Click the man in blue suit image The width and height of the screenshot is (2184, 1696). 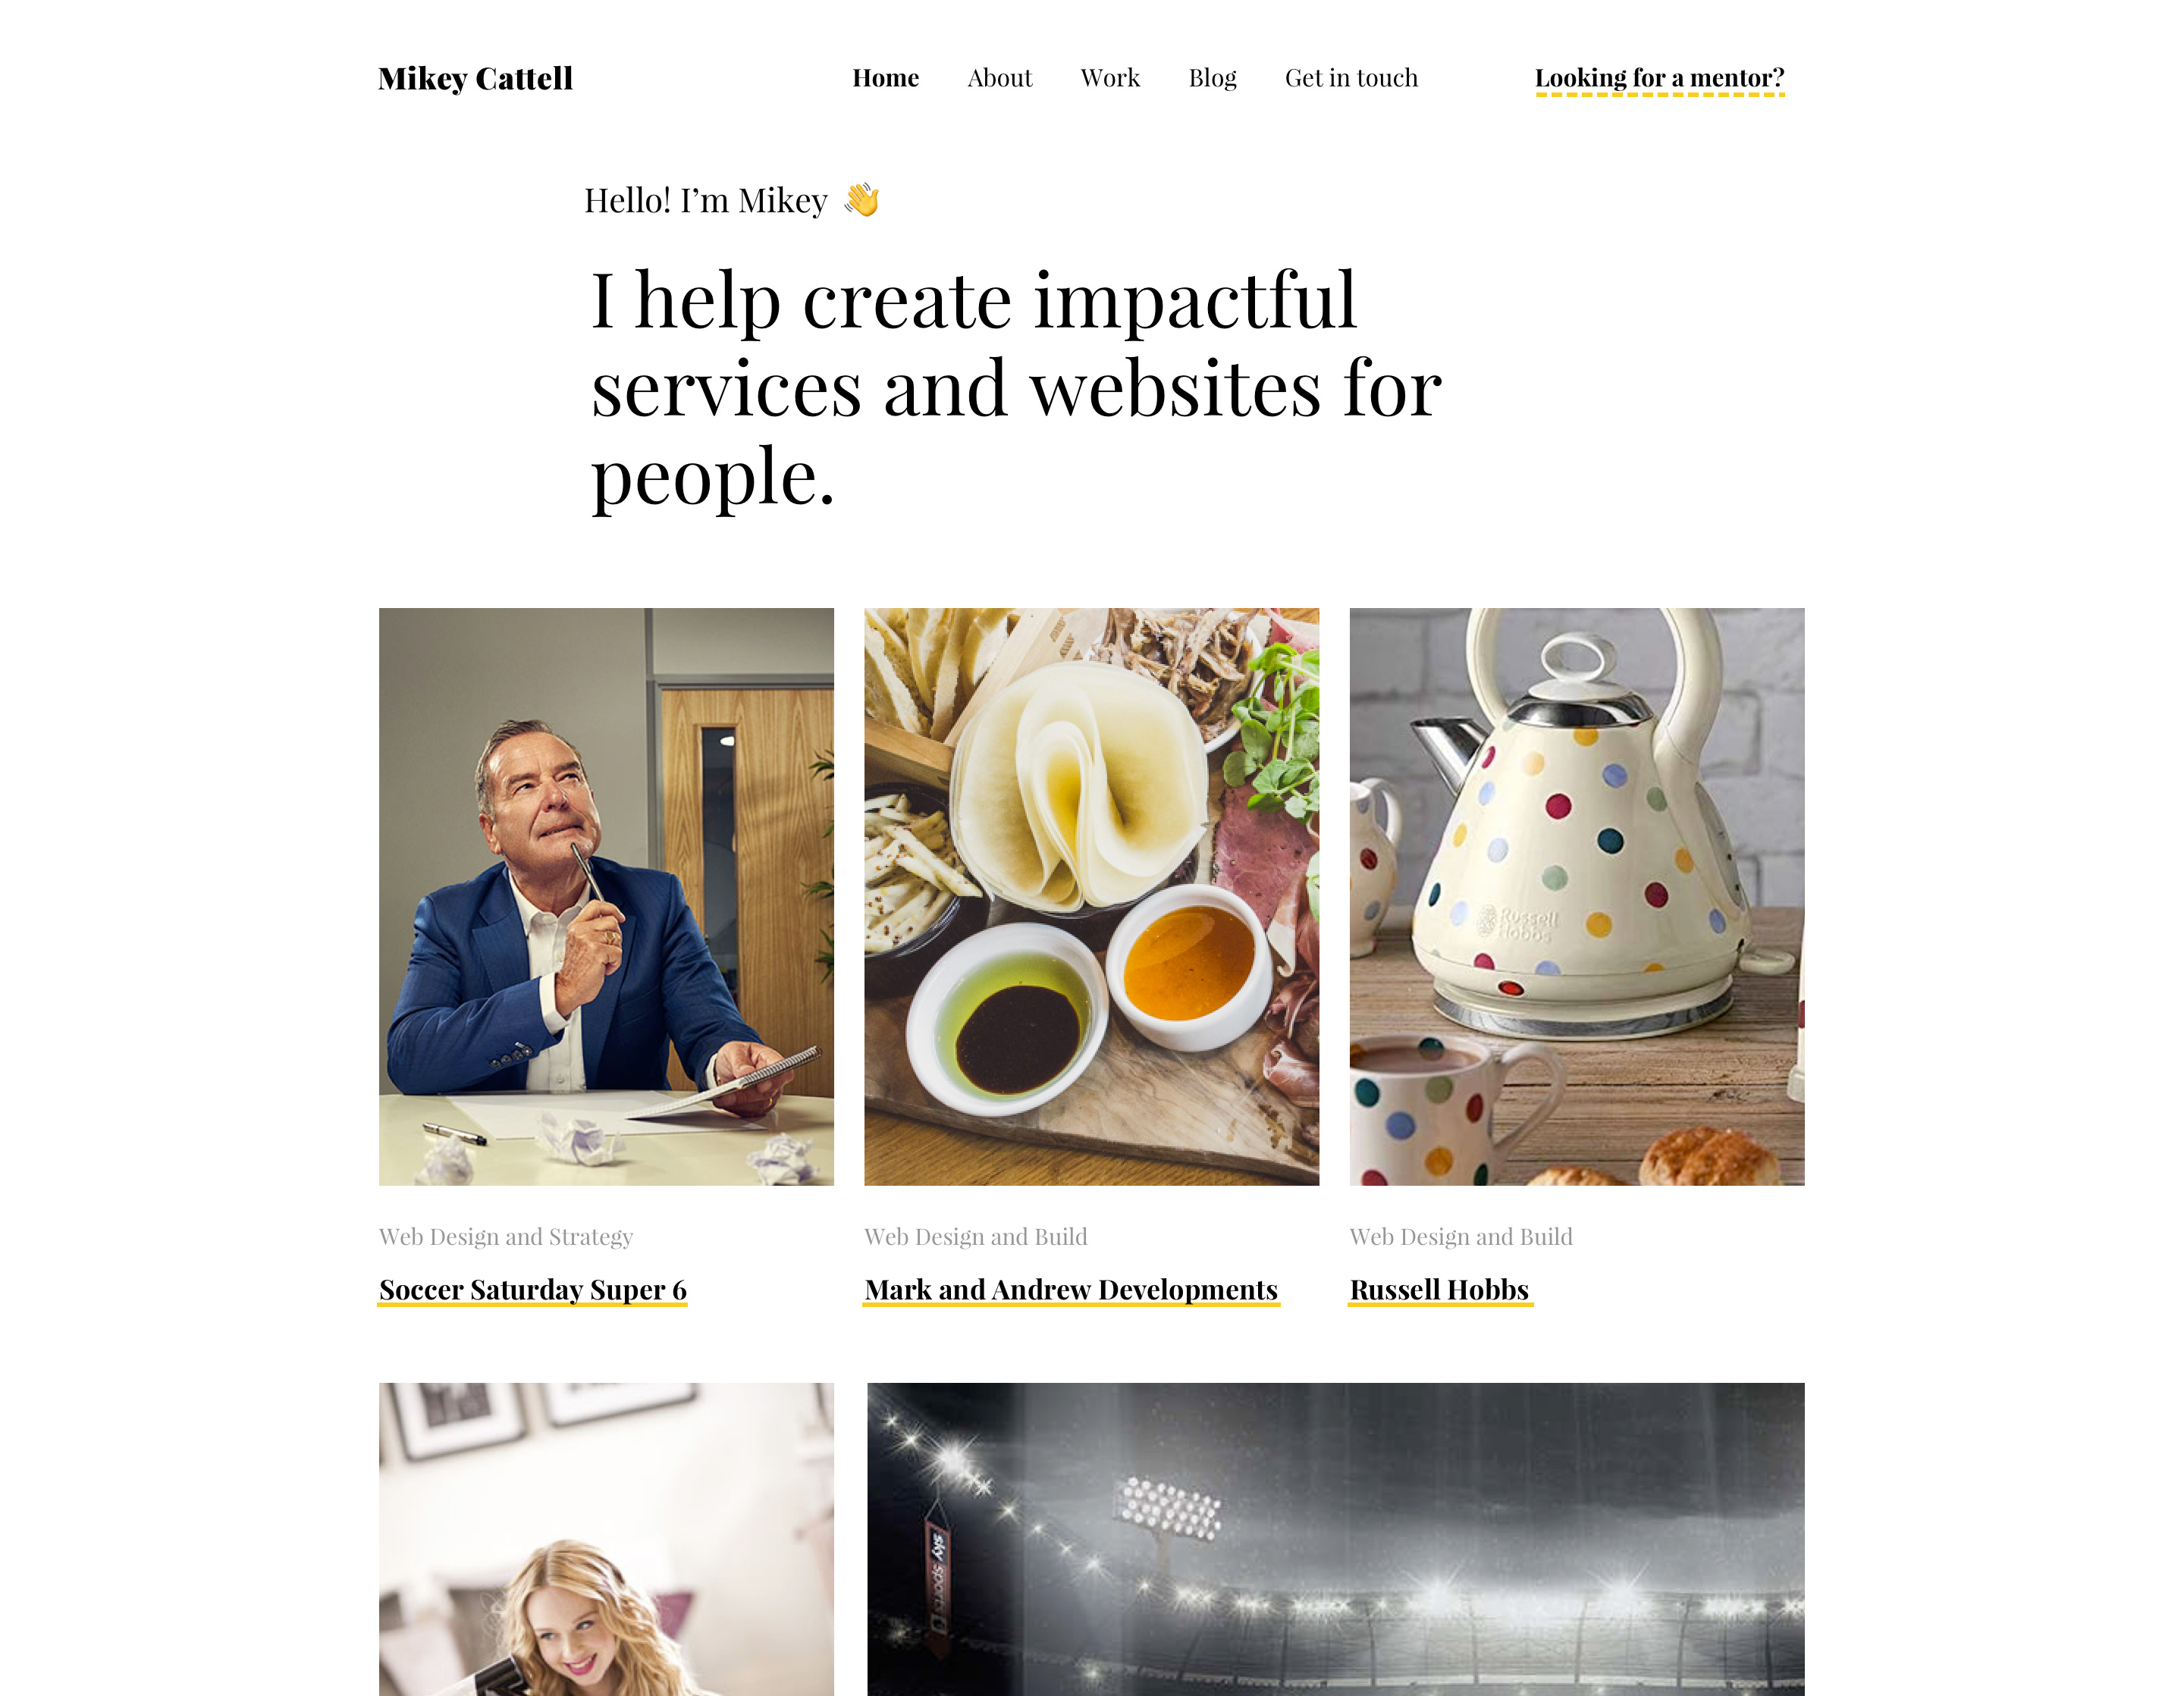(606, 897)
